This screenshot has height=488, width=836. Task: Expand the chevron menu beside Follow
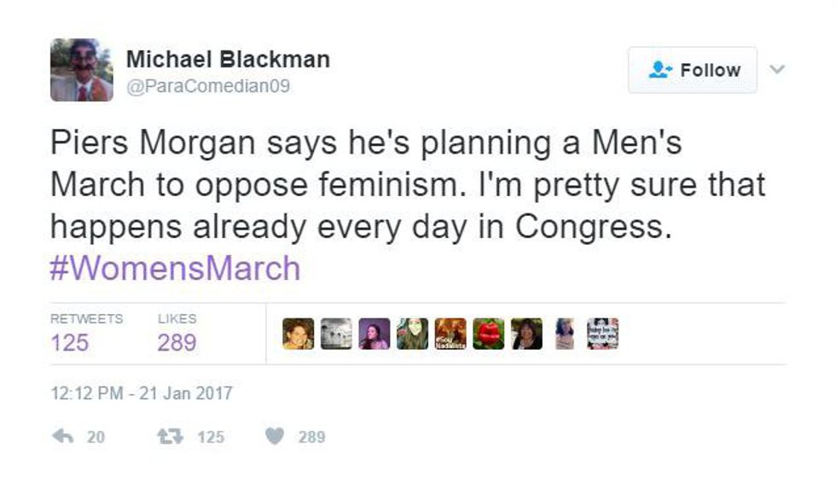pyautogui.click(x=777, y=69)
